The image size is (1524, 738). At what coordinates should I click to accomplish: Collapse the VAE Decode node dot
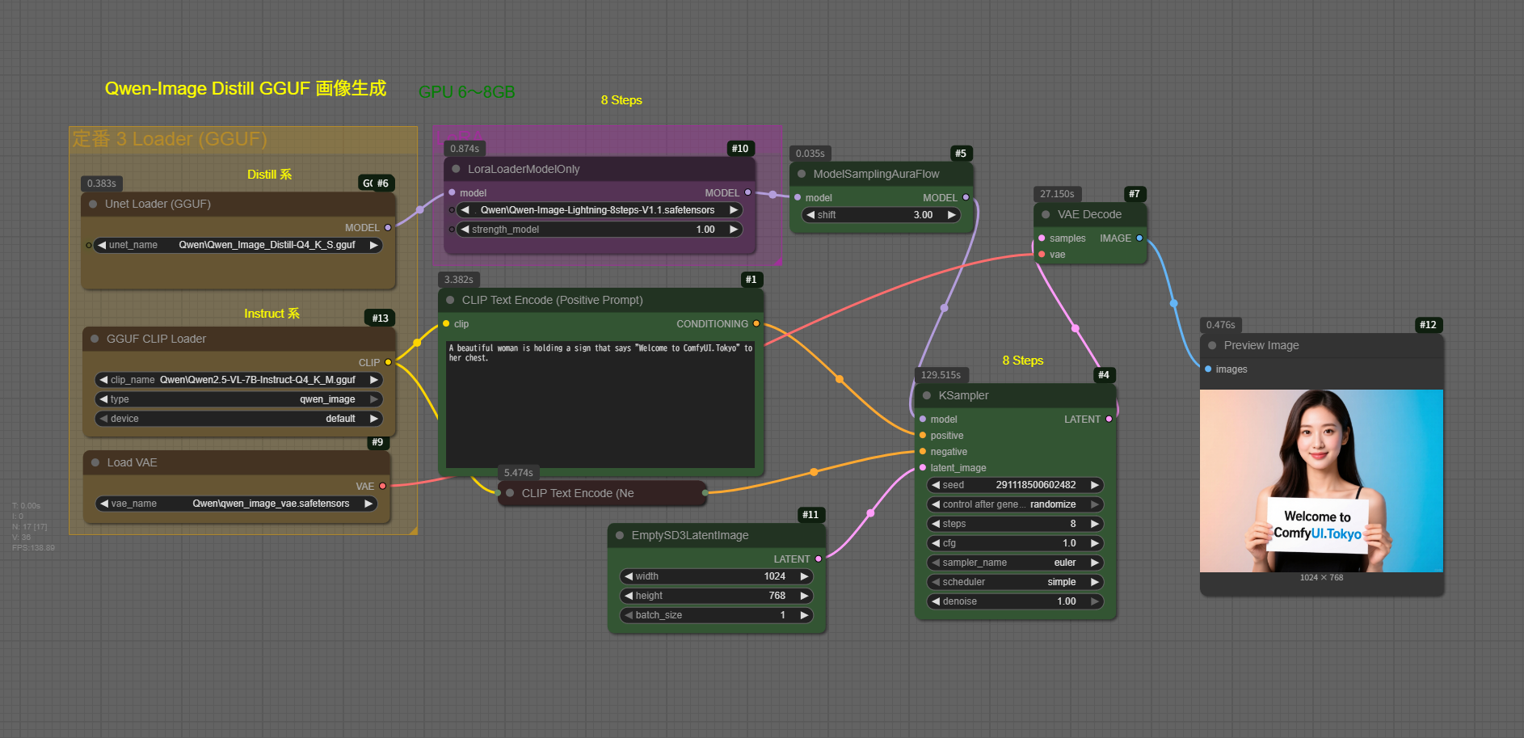(x=1046, y=214)
